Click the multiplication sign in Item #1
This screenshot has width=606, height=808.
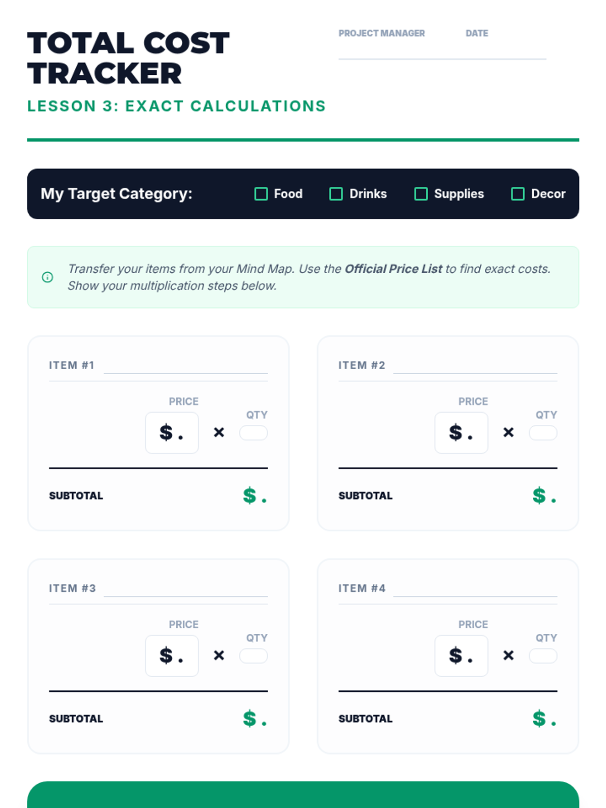(219, 432)
